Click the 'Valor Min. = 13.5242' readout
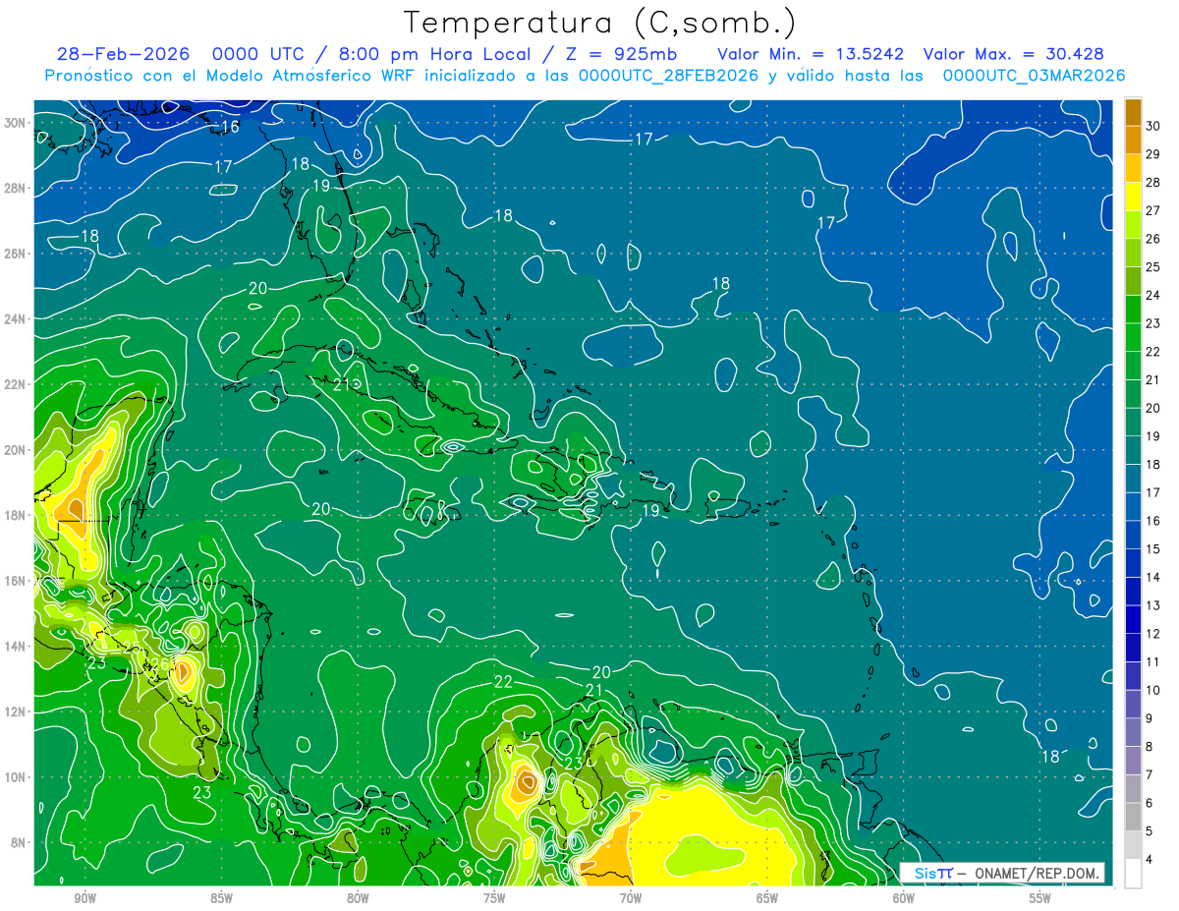The height and width of the screenshot is (911, 1179). tap(811, 54)
